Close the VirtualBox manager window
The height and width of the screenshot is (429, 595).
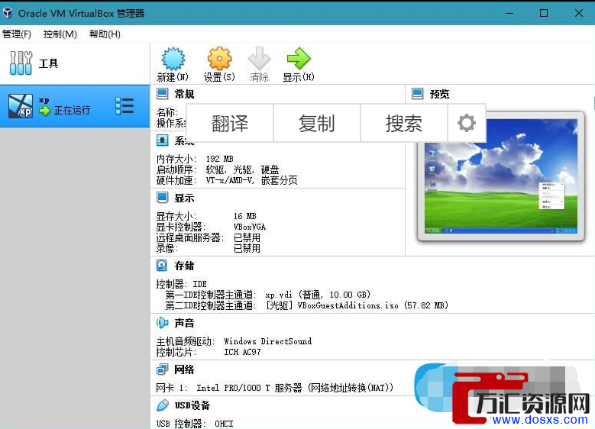coord(579,13)
